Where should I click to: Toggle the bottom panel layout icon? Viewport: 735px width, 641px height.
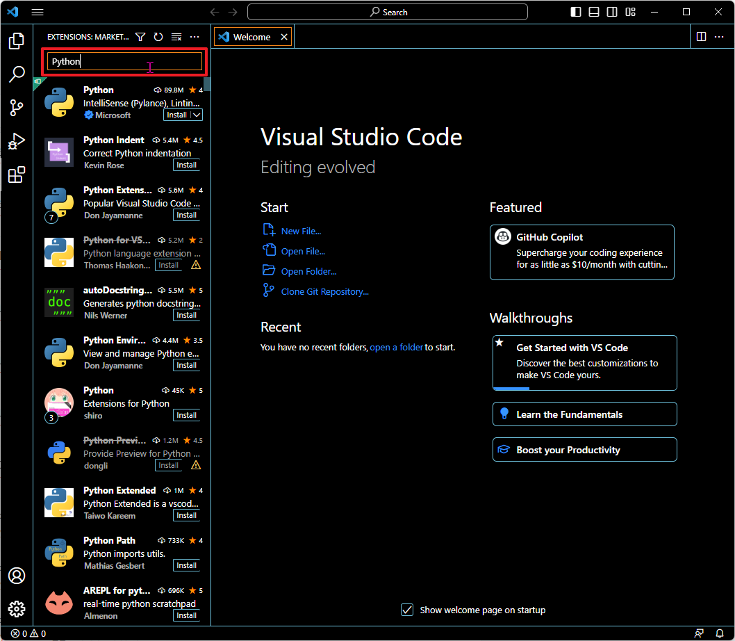tap(594, 13)
